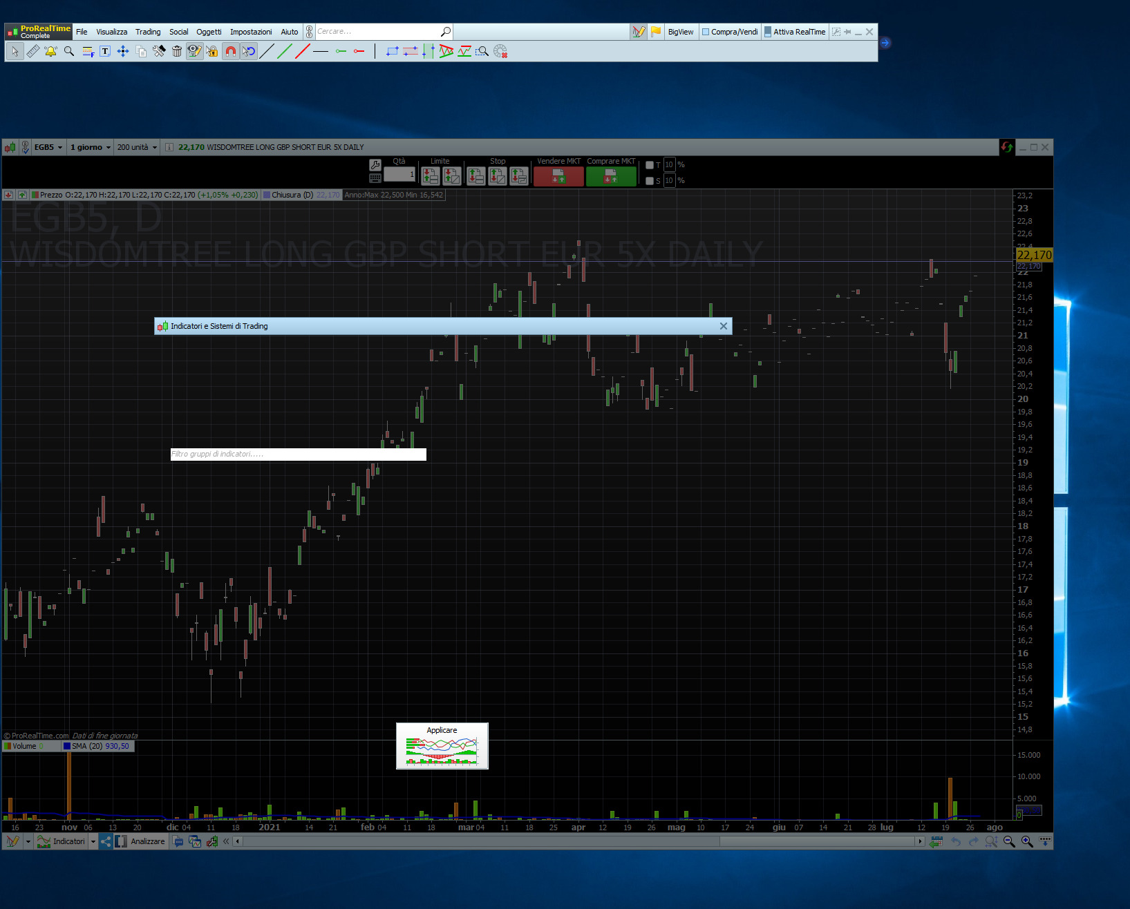Expand the Indicatori dropdown arrow
This screenshot has width=1130, height=909.
point(93,841)
